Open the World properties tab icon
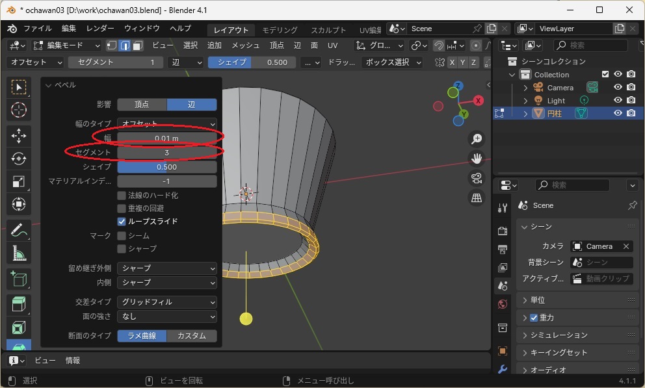Image resolution: width=645 pixels, height=388 pixels. (x=502, y=304)
